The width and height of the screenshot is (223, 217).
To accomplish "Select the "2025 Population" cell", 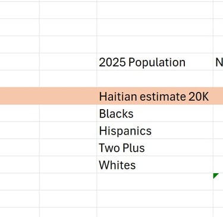I will click(155, 62).
